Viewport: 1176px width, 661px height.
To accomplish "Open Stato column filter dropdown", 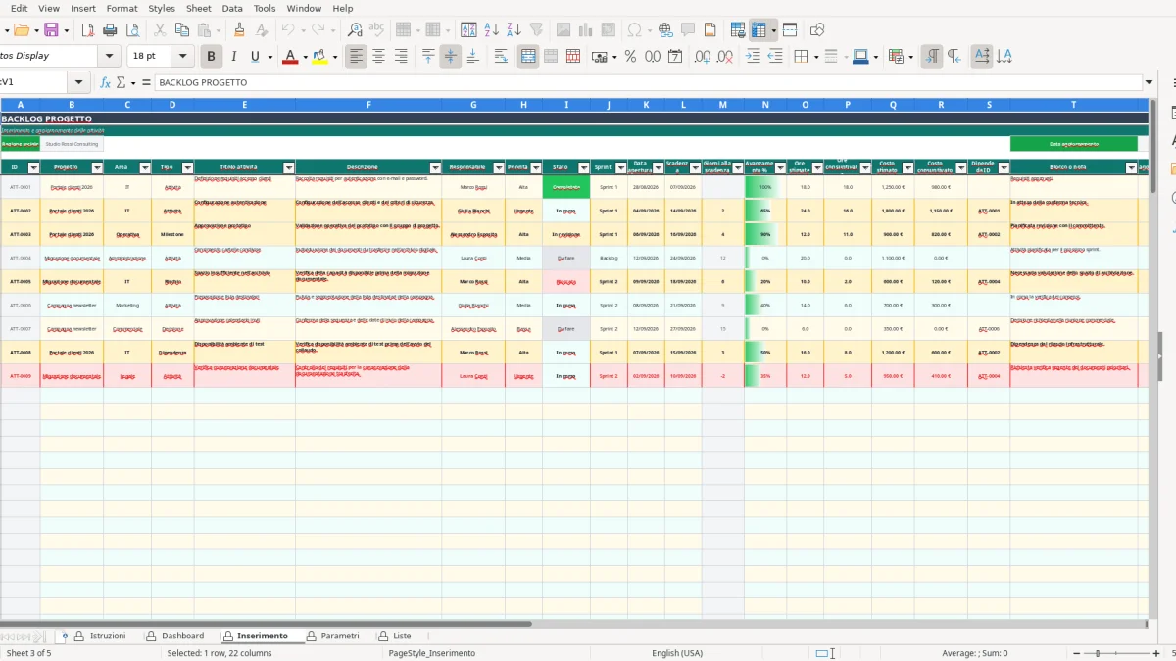I will click(584, 167).
